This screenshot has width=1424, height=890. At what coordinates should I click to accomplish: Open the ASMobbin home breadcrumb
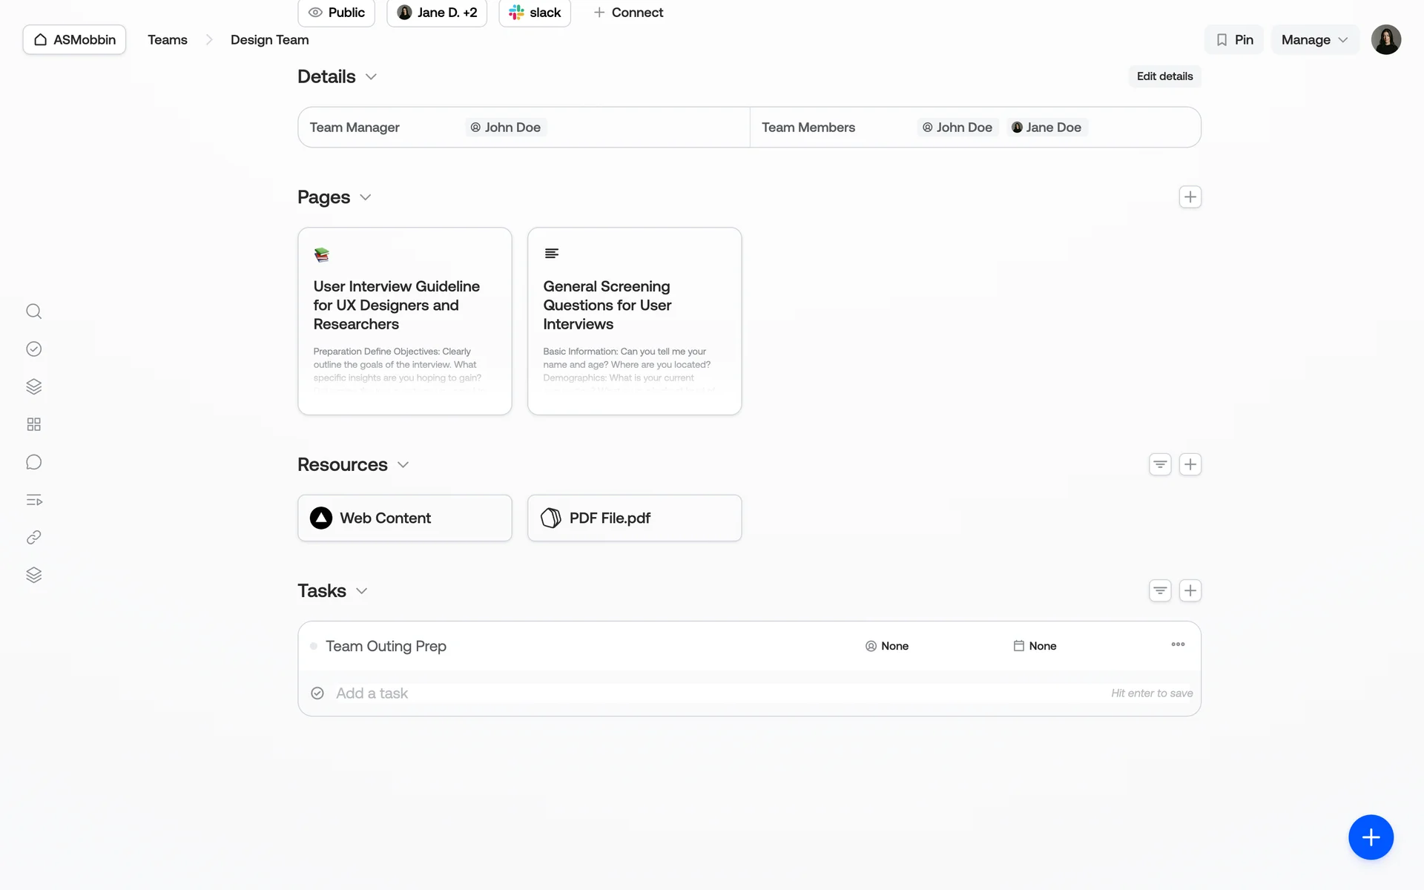pyautogui.click(x=75, y=40)
